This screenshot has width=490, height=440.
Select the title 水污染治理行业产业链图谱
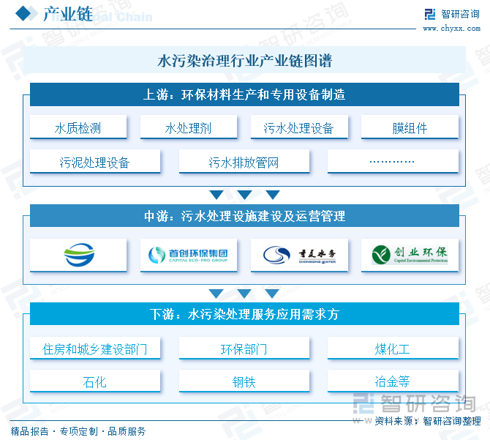[x=245, y=60]
